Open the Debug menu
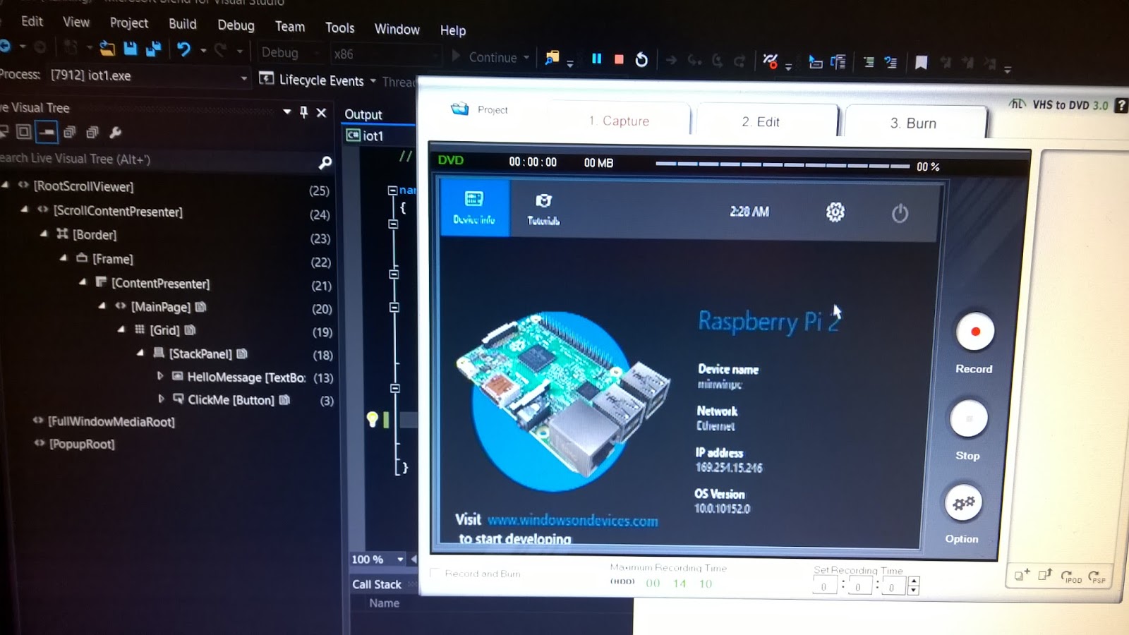Screen dimensions: 1129x635 pos(236,26)
